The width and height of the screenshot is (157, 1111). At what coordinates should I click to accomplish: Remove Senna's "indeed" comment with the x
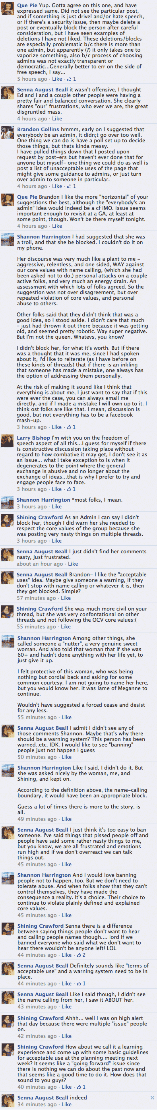(152, 1097)
